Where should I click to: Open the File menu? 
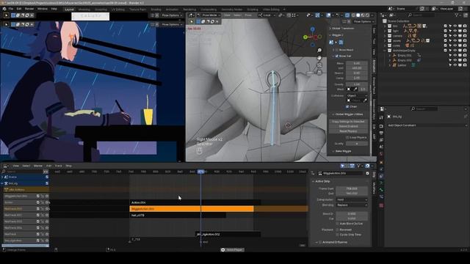click(11, 9)
